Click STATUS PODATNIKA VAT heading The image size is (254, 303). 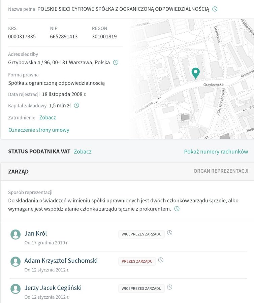(39, 151)
